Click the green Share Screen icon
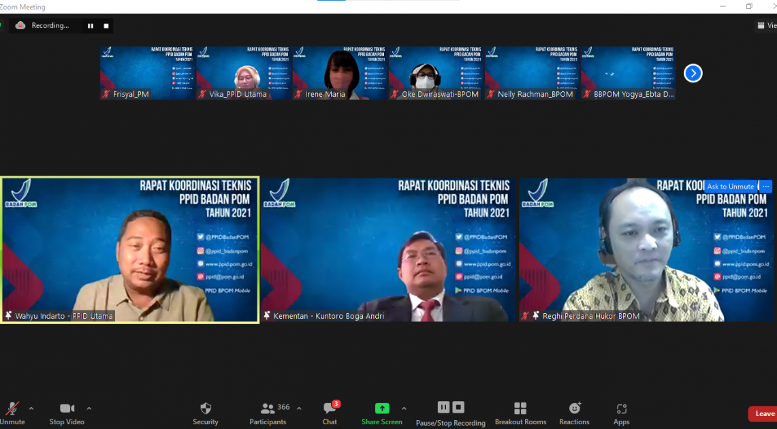The image size is (777, 429). click(382, 409)
